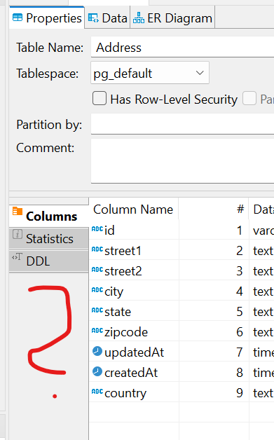274x440 pixels.
Task: Click the ABC icon of street1 column
Action: 97,249
